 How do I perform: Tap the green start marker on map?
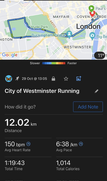pos(91,8)
